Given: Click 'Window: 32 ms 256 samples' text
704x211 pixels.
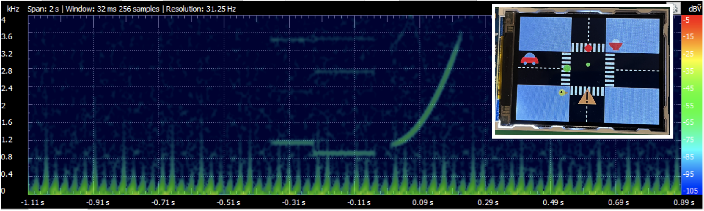Looking at the screenshot, I should tap(112, 9).
